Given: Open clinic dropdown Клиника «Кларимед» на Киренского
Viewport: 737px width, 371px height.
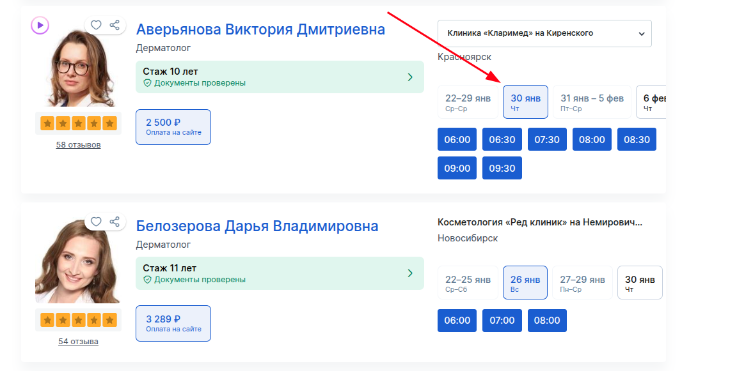Looking at the screenshot, I should coord(544,33).
